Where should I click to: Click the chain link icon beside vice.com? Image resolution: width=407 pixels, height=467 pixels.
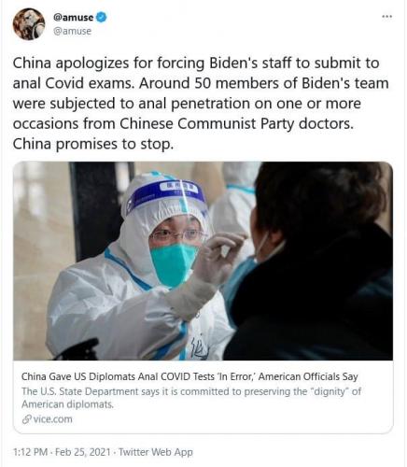click(x=26, y=419)
